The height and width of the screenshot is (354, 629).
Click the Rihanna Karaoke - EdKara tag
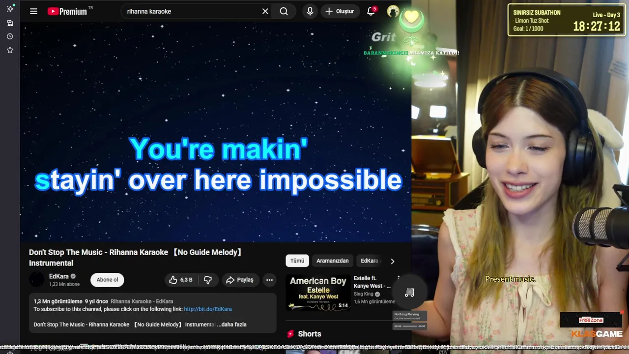tap(142, 301)
